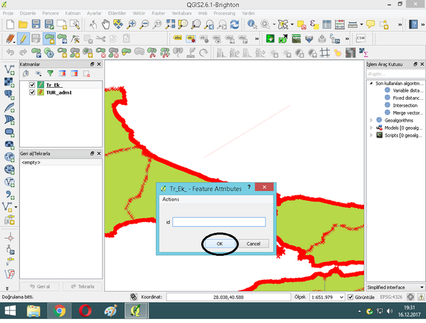Screen dimensions: 426x323
Task: Select the Node Tool icon
Action: click(x=75, y=39)
